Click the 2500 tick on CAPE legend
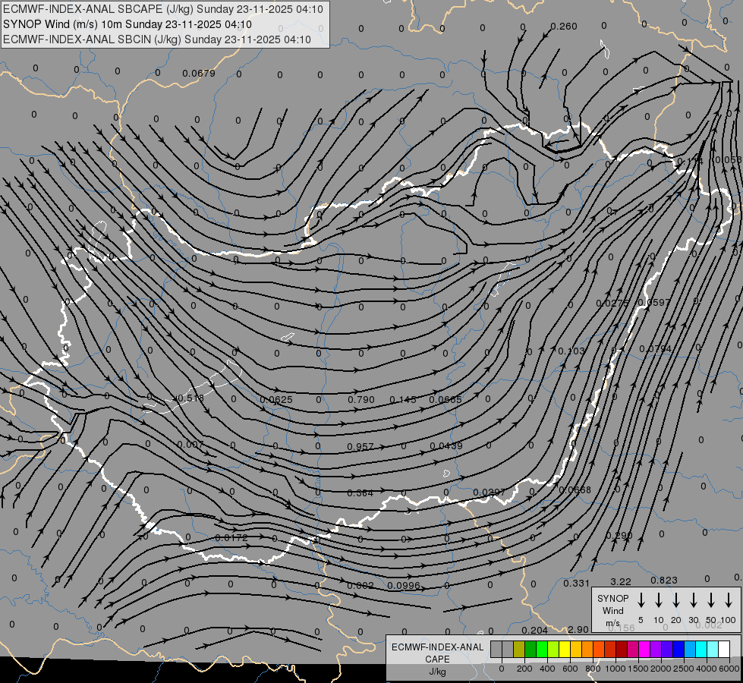743x683 pixels. (684, 669)
